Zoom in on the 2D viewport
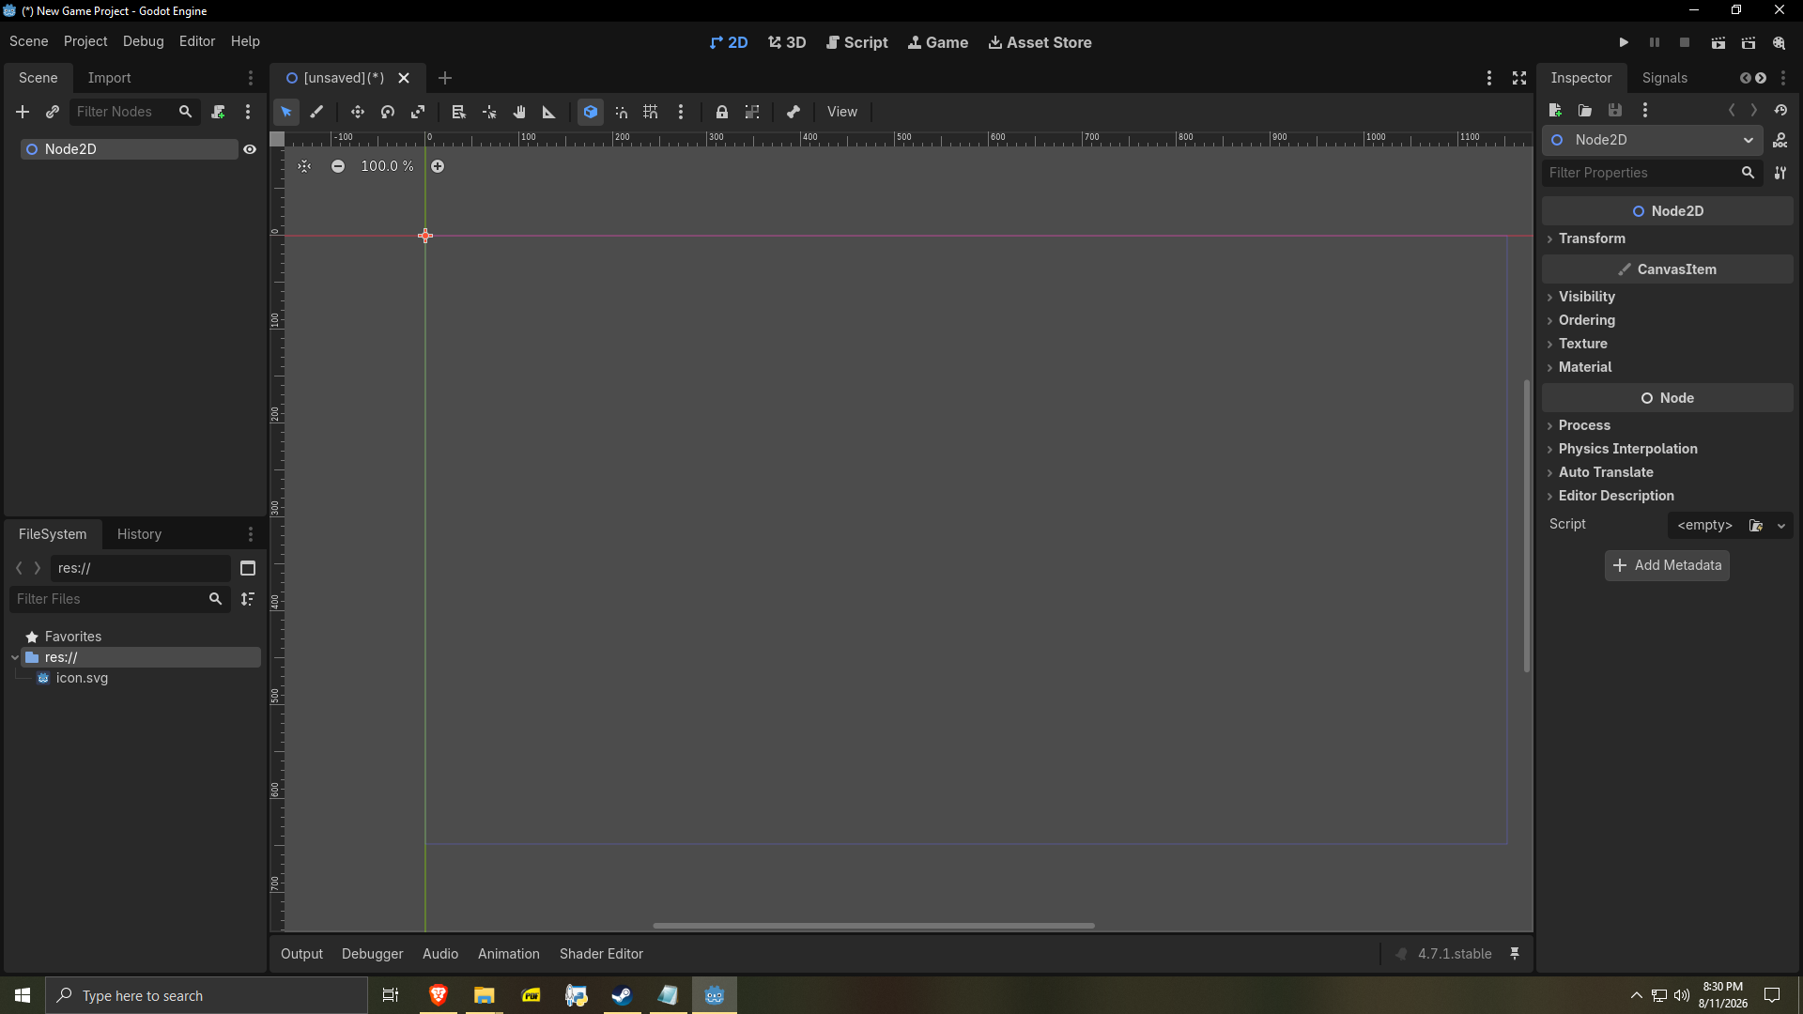Viewport: 1803px width, 1014px height. (438, 166)
